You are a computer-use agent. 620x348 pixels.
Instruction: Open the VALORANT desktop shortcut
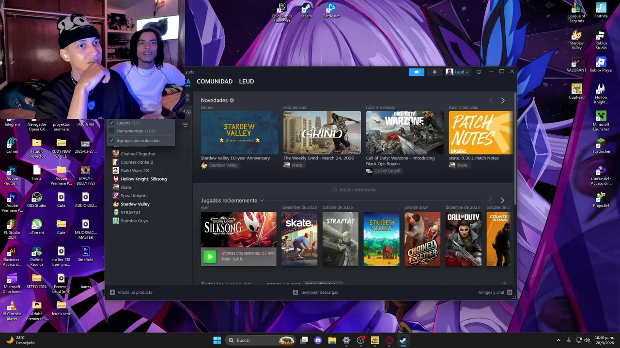click(576, 65)
